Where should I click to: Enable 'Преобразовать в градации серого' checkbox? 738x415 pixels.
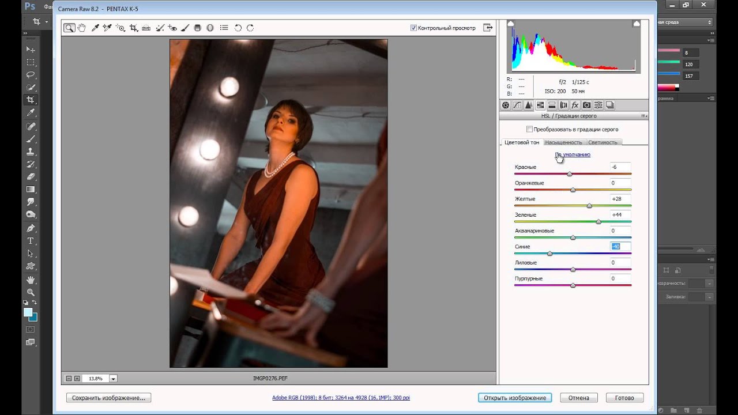[529, 129]
